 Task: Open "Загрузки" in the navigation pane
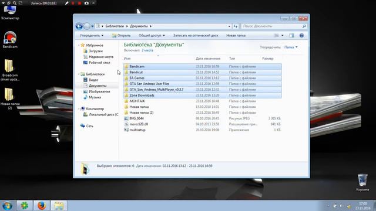[96, 51]
